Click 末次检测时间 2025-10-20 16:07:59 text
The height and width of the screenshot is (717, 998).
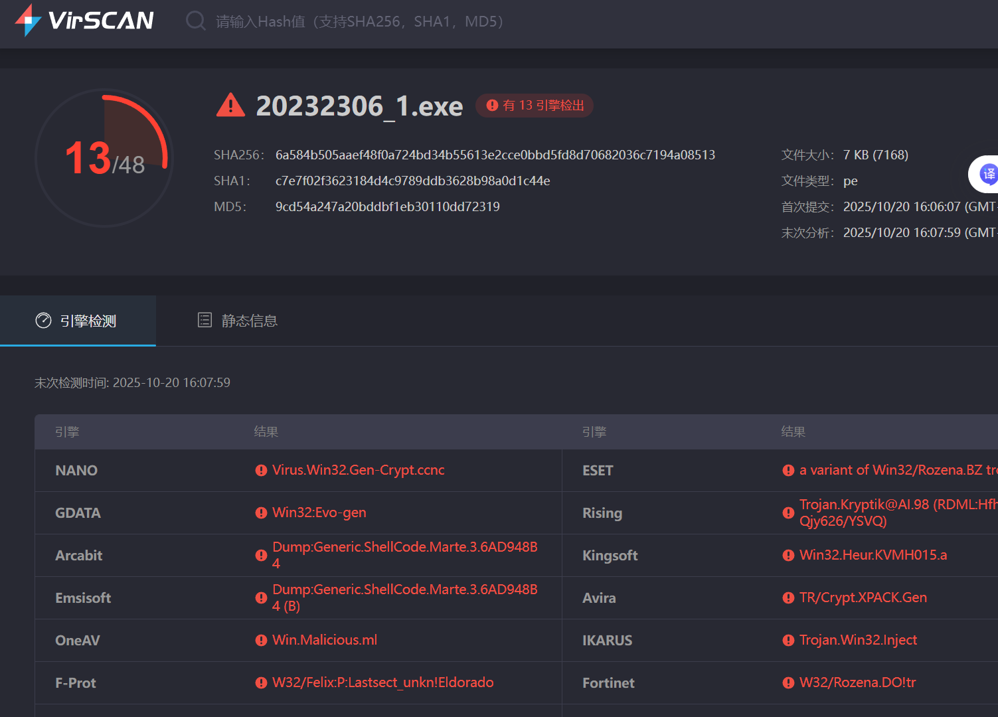click(x=132, y=382)
